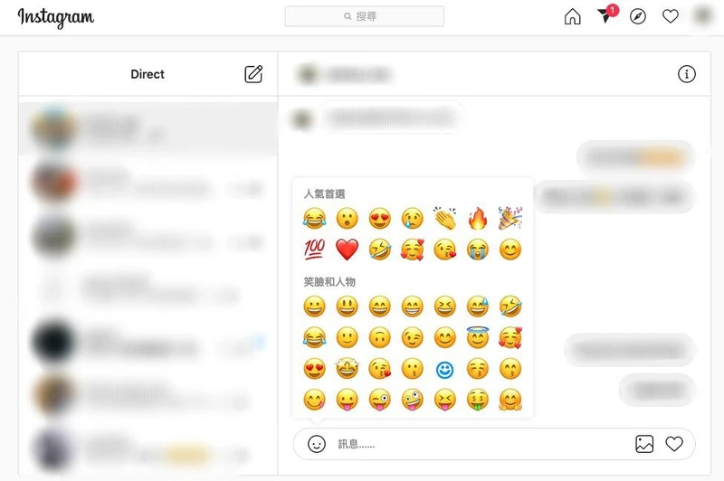
Task: Toggle the emoji picker smiley button
Action: point(317,444)
